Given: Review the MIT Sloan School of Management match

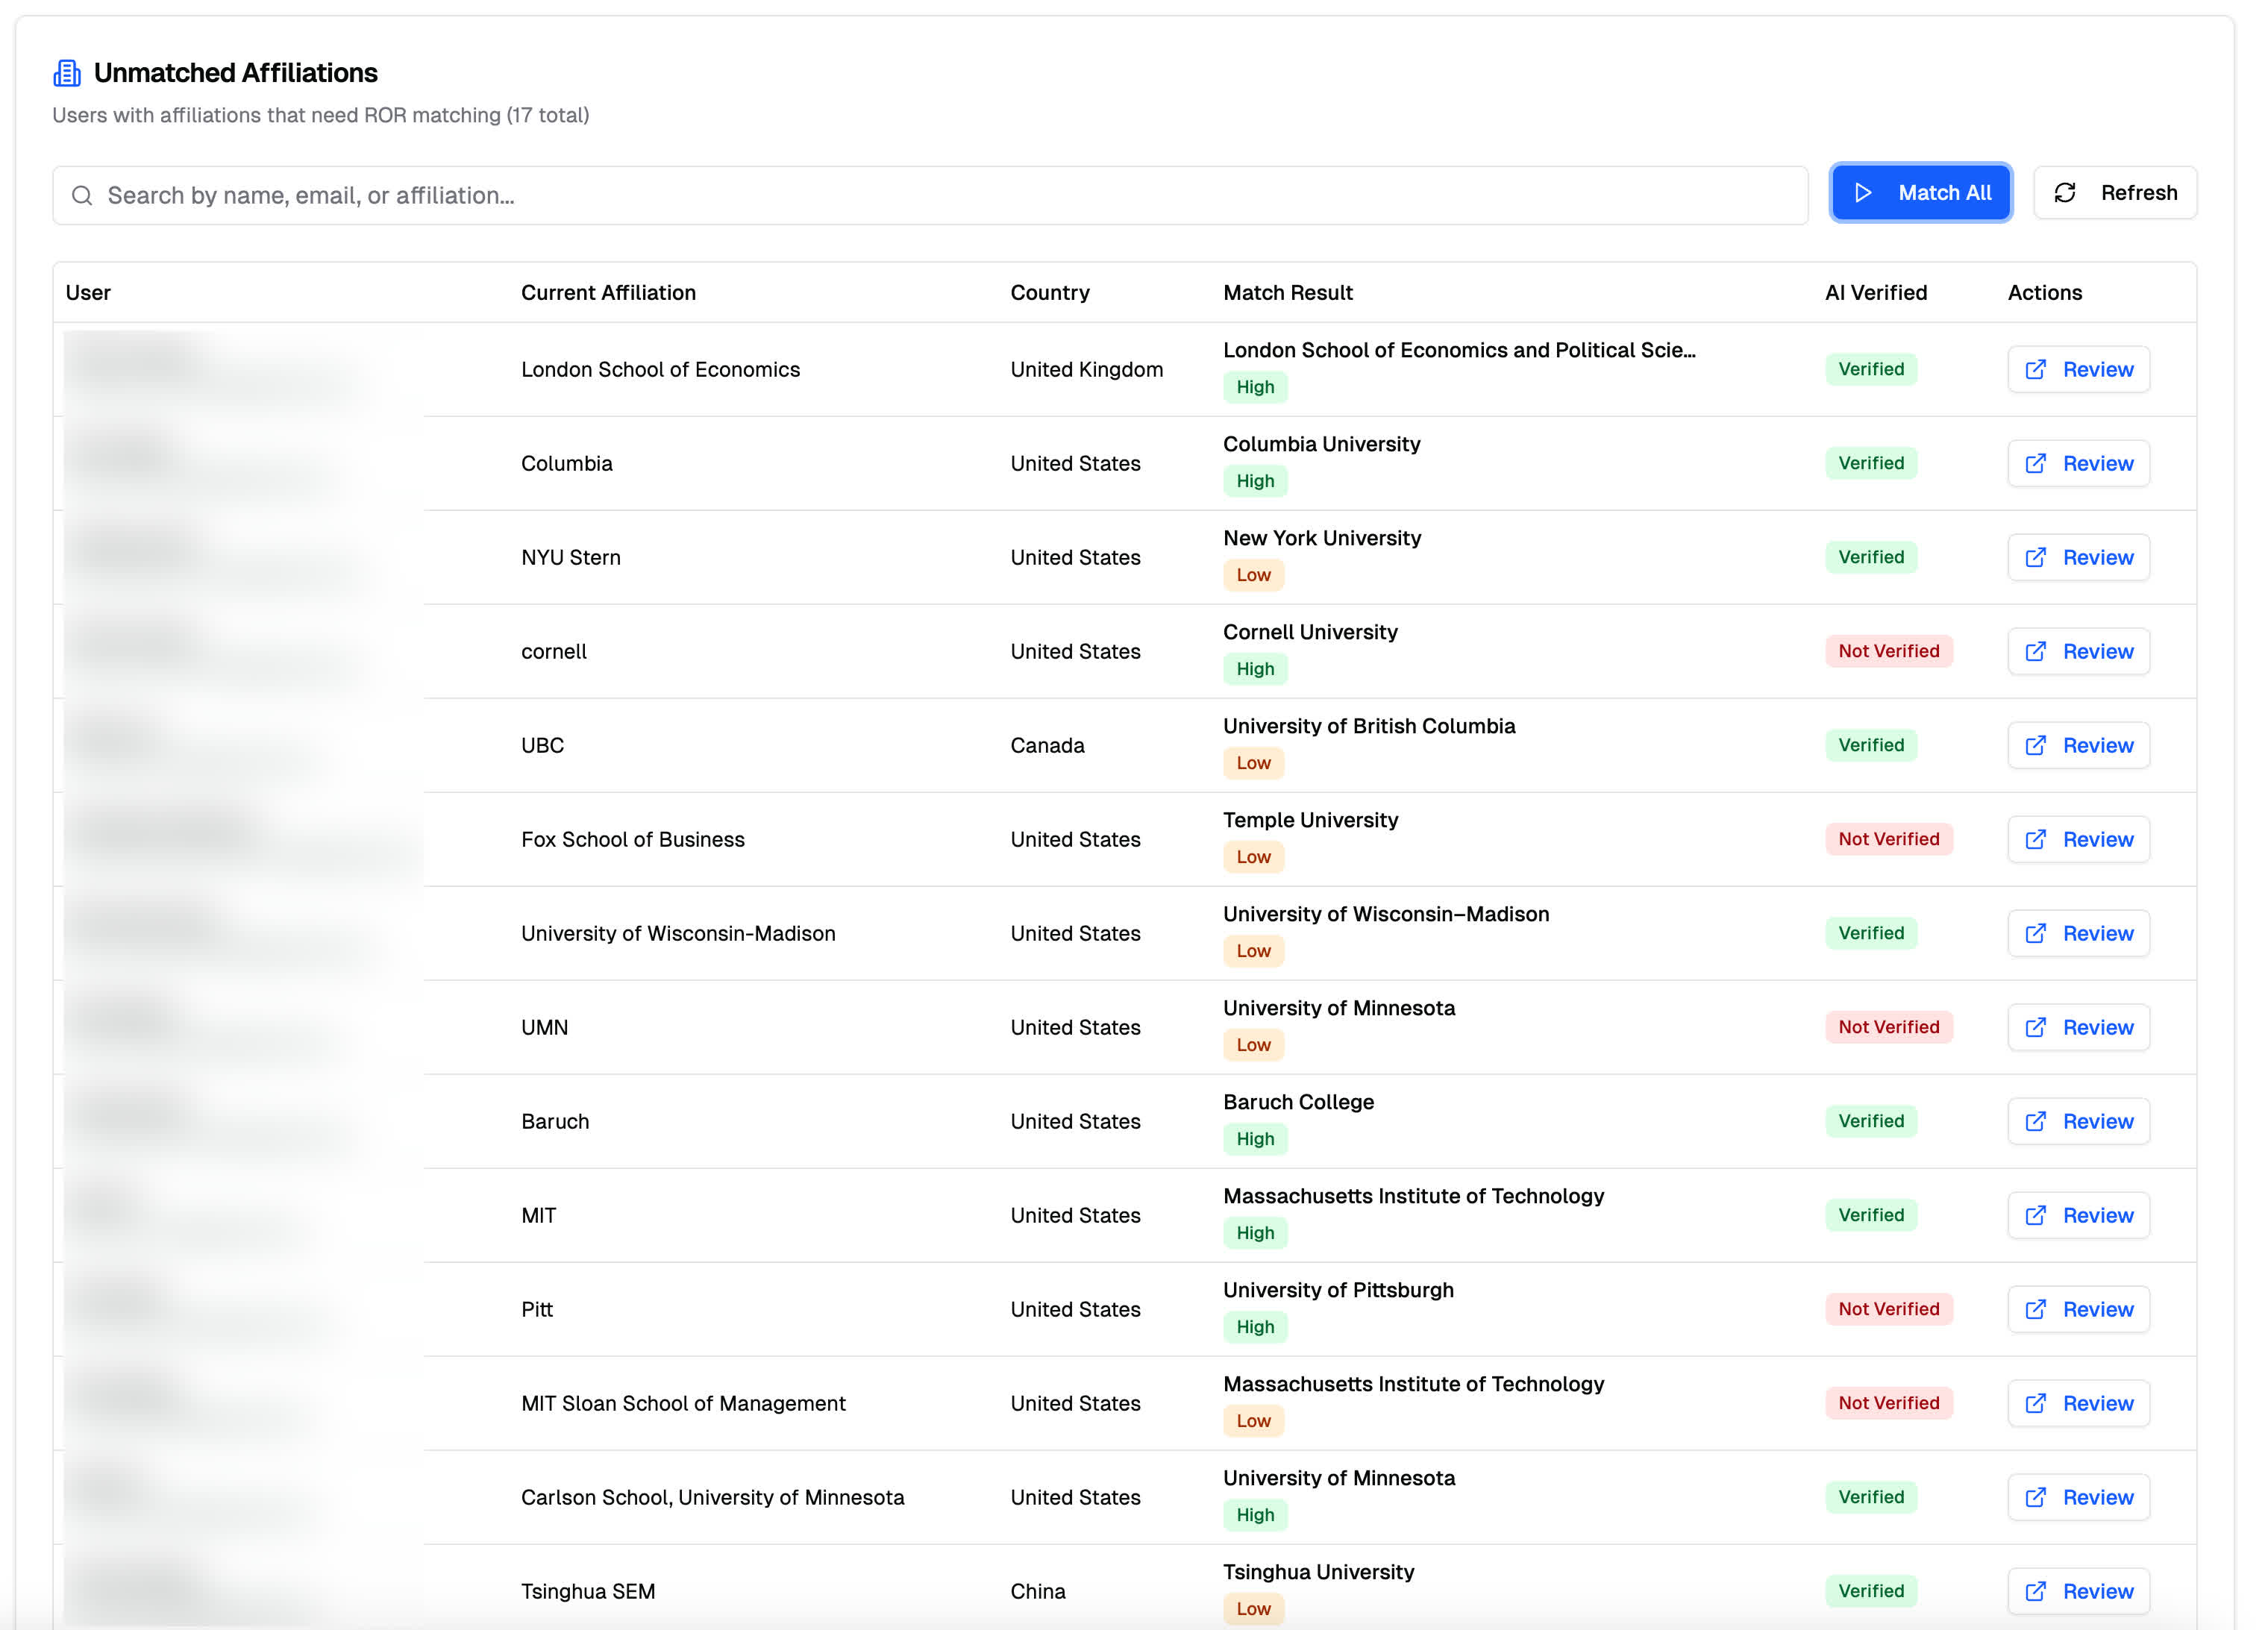Looking at the screenshot, I should (x=2078, y=1404).
